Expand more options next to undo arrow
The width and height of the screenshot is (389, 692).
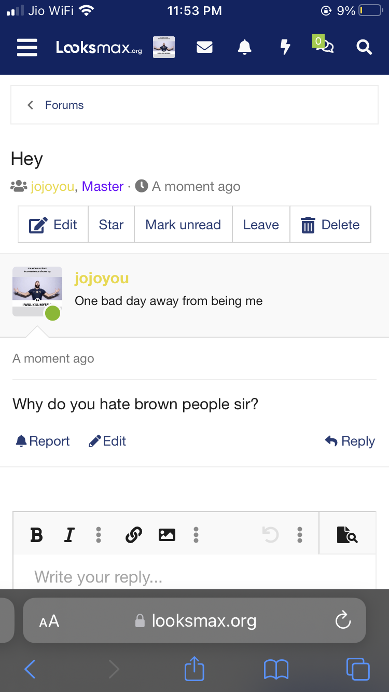(x=300, y=534)
